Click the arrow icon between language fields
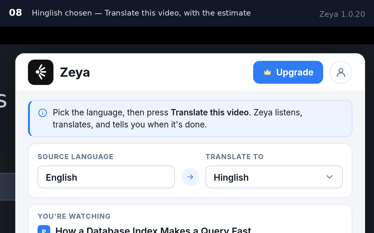 (x=190, y=177)
